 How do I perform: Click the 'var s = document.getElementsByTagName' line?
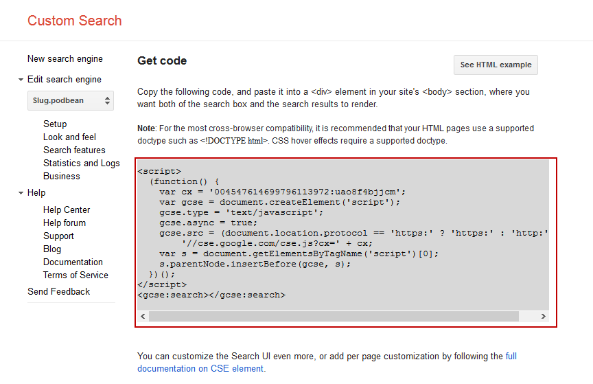(299, 253)
